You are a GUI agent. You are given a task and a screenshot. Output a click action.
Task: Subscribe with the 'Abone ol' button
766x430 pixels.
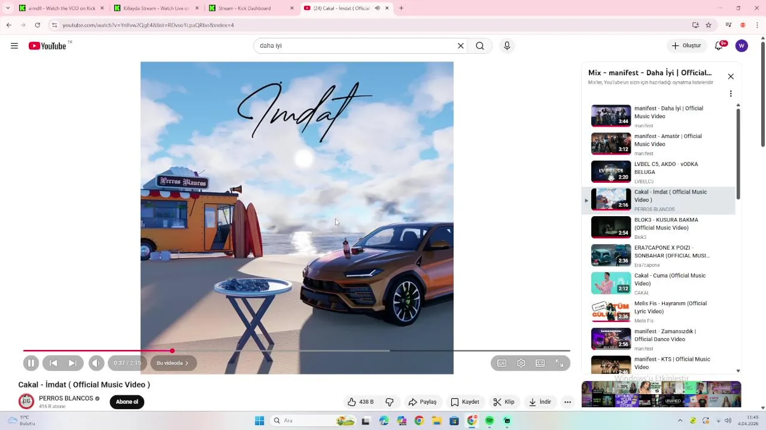[127, 402]
